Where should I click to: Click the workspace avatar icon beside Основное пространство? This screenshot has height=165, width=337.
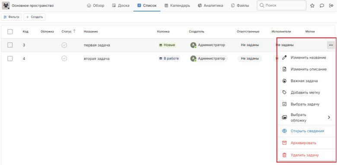pyautogui.click(x=6, y=6)
